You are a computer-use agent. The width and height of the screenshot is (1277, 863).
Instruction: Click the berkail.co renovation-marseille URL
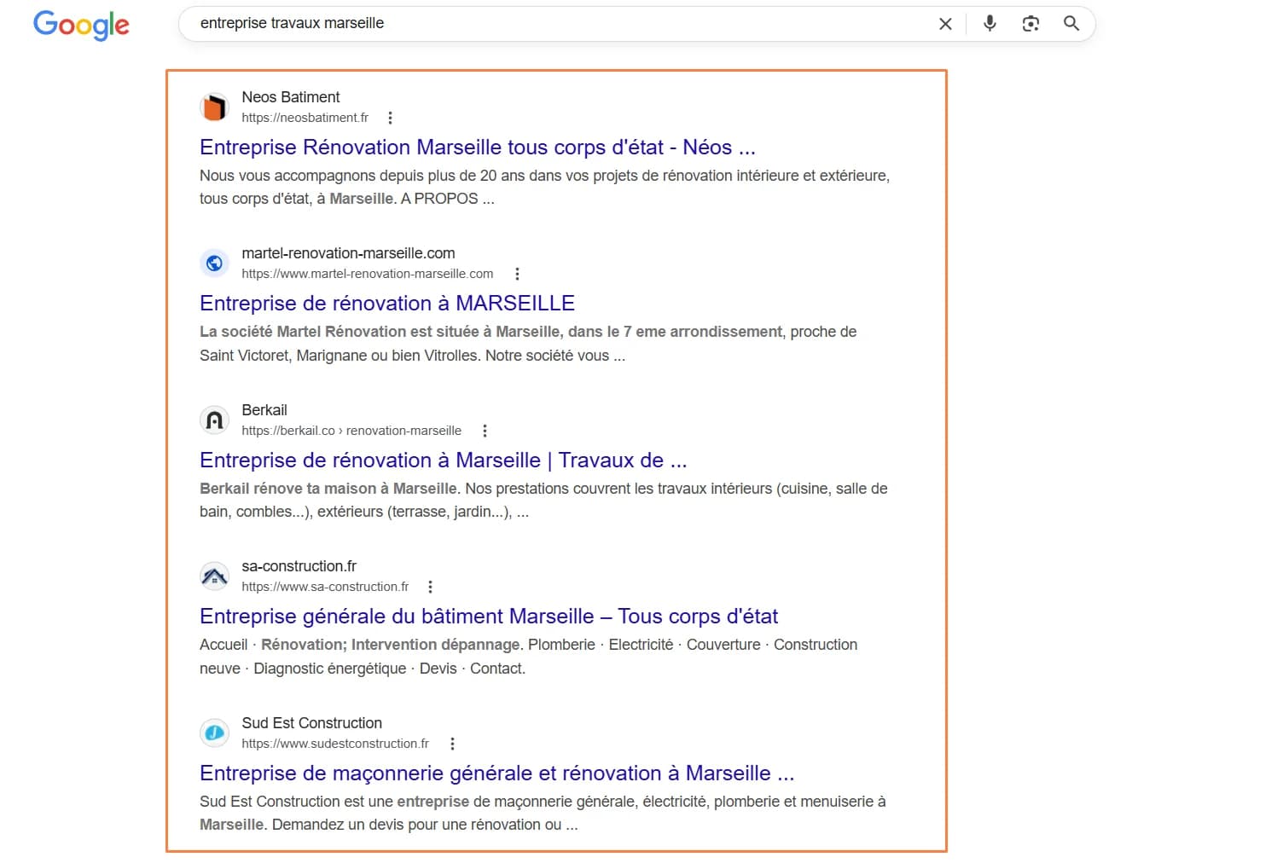(x=351, y=431)
